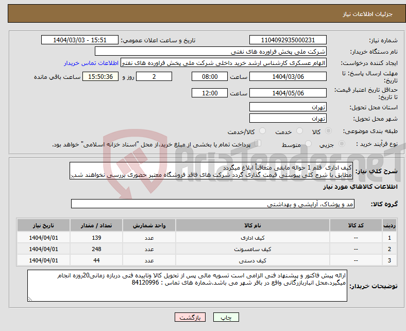406x331 pixels.
Task: Click the resize handle of buyer notes box
Action: [x=30, y=299]
